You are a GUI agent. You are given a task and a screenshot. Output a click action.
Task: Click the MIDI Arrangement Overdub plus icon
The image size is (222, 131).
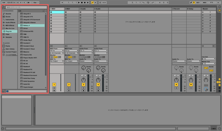[x=88, y=2]
